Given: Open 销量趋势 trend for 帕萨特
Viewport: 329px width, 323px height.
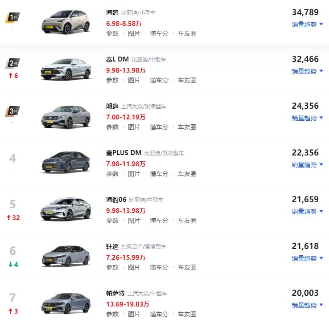Looking at the screenshot, I should (307, 305).
